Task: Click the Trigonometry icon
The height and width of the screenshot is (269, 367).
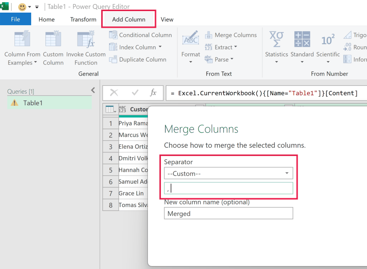Action: (348, 35)
